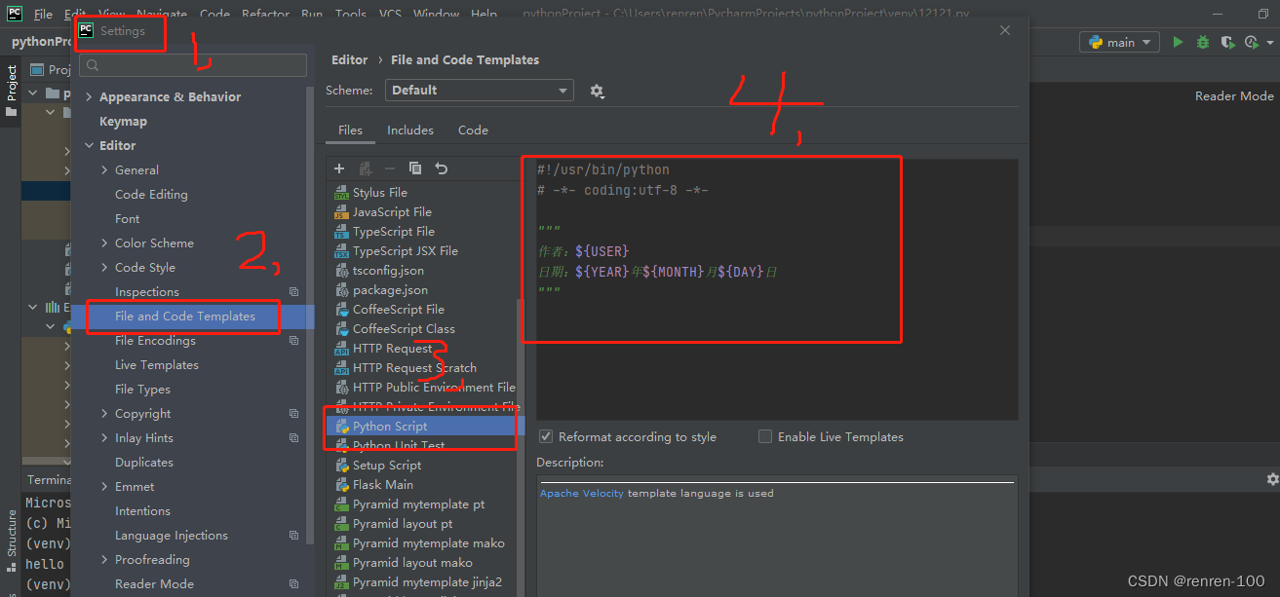The image size is (1280, 597).
Task: Close the Settings dialog
Action: click(1005, 31)
